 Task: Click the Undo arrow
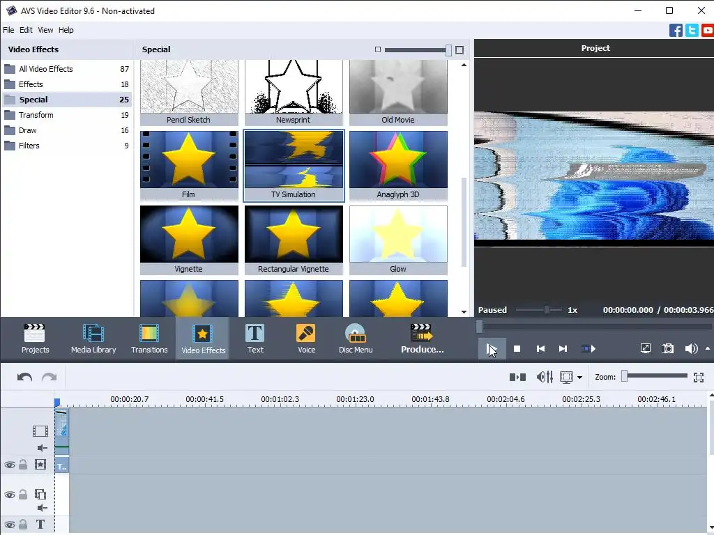point(24,377)
